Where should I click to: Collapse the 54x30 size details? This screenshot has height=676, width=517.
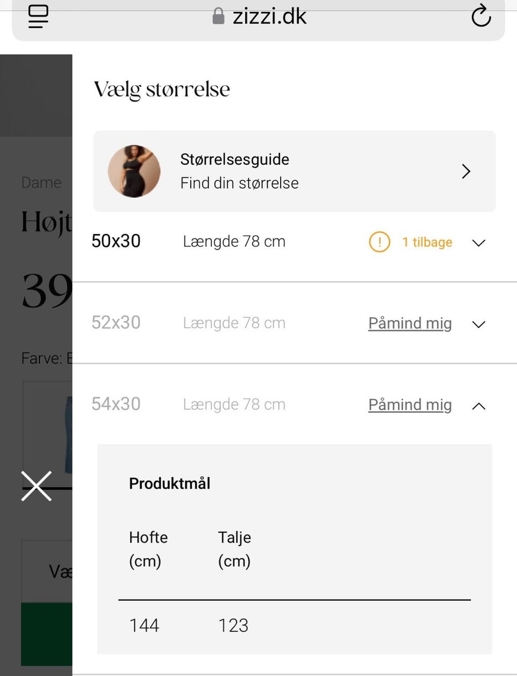tap(478, 406)
